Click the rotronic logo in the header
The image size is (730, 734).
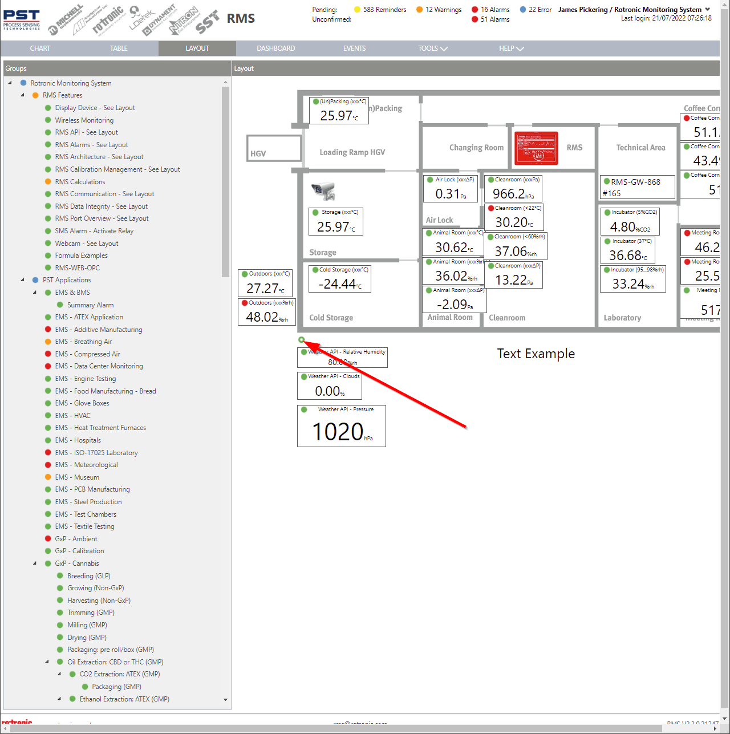pyautogui.click(x=108, y=17)
